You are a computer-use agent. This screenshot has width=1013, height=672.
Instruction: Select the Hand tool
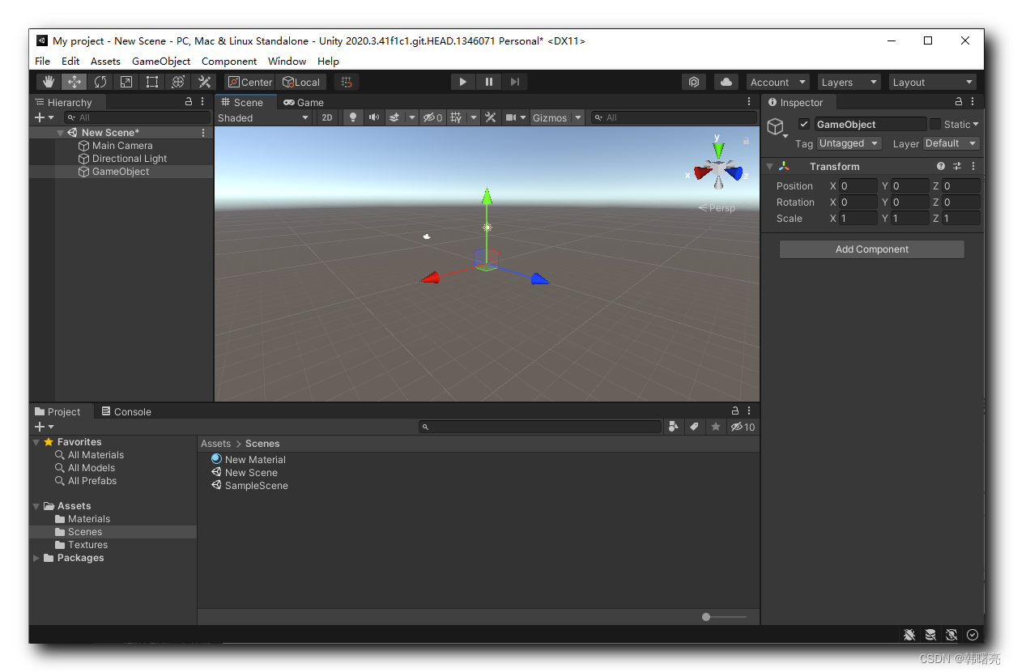coord(47,81)
